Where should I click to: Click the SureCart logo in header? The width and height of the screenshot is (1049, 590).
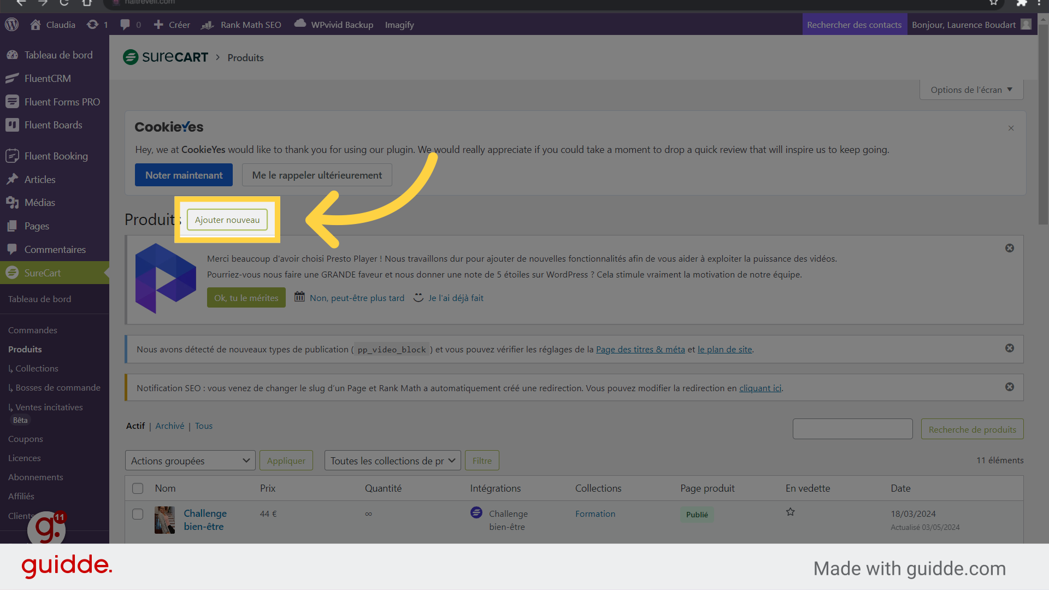pyautogui.click(x=166, y=57)
